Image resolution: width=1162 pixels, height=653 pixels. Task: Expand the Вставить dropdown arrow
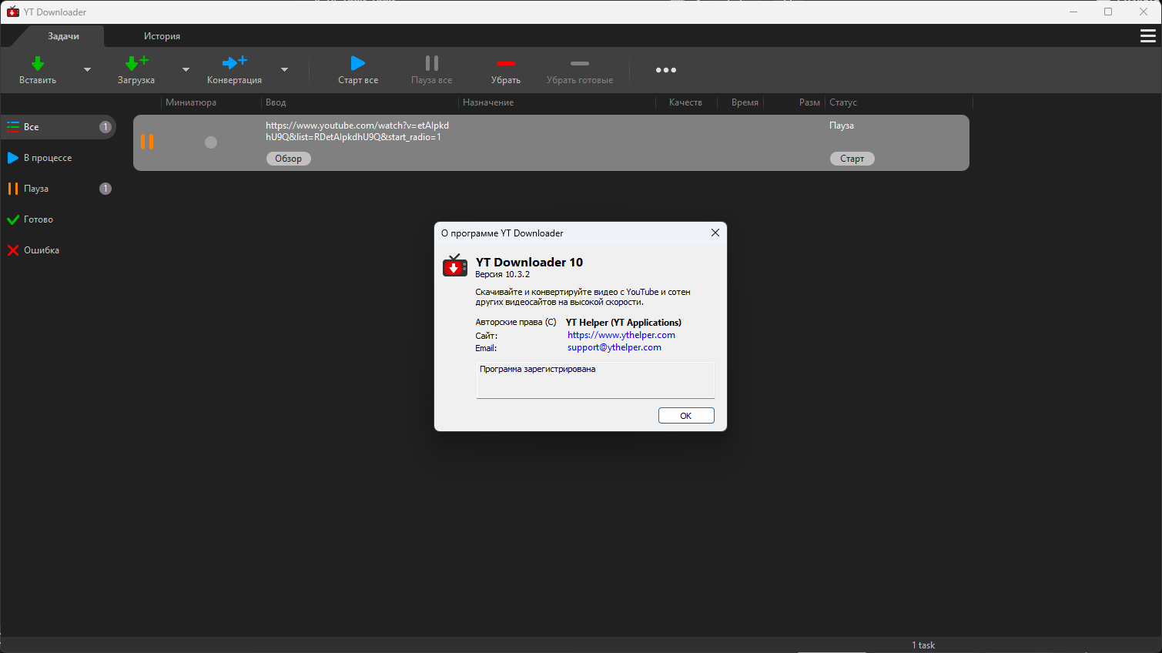(87, 70)
